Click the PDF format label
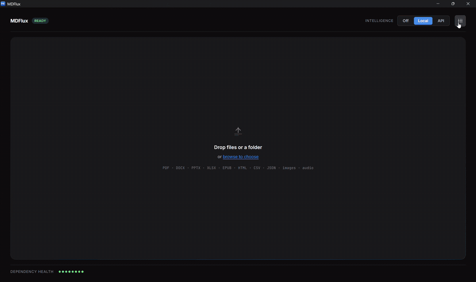Viewport: 476px width, 282px height. click(166, 168)
